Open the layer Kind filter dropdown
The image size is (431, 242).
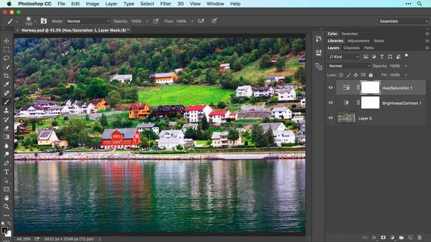(344, 56)
